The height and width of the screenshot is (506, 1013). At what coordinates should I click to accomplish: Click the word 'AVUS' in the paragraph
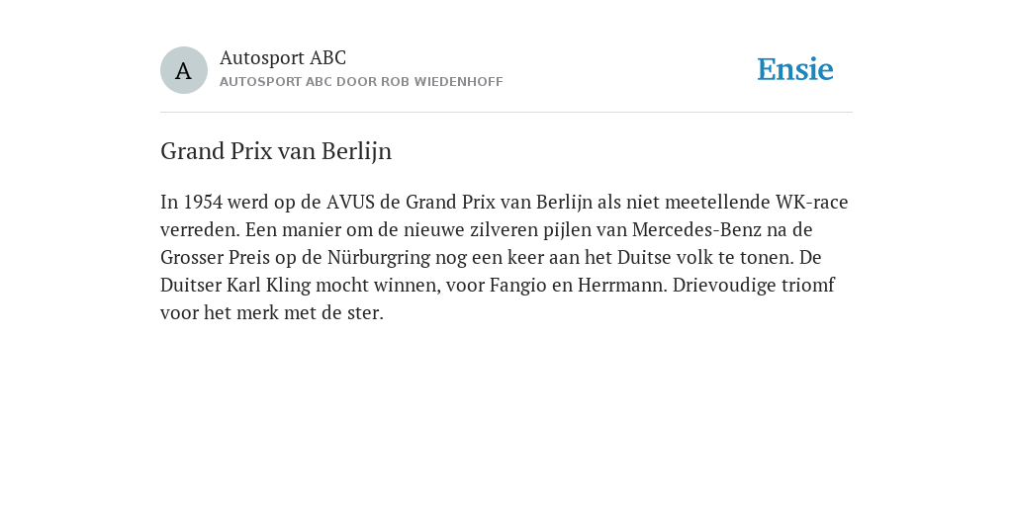[x=350, y=202]
